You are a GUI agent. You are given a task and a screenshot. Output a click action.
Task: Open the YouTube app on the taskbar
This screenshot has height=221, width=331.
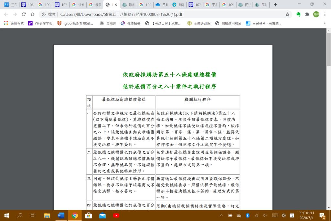(x=116, y=215)
